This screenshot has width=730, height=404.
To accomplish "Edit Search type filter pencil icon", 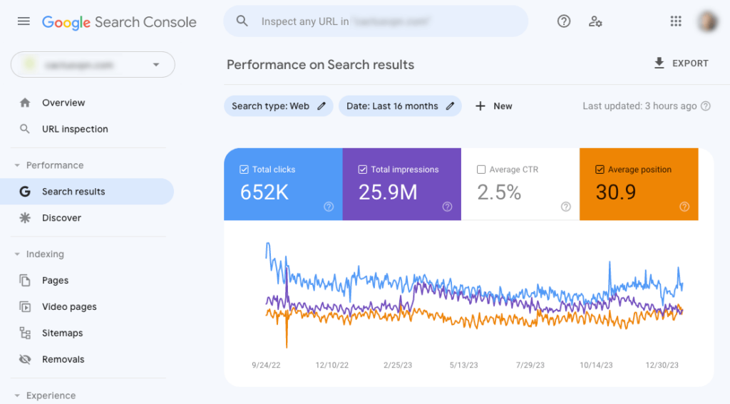I will click(x=322, y=106).
